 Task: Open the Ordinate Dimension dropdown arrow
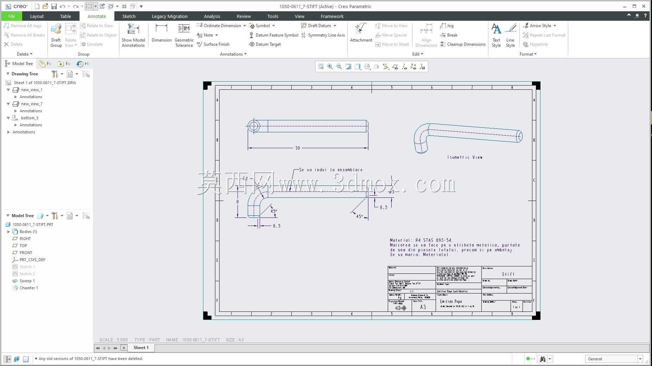pyautogui.click(x=245, y=26)
